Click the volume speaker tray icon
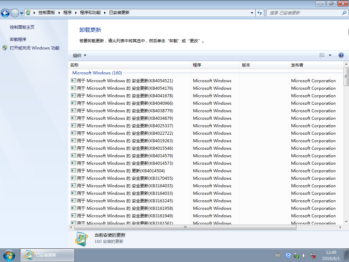This screenshot has height=262, width=349. (304, 256)
